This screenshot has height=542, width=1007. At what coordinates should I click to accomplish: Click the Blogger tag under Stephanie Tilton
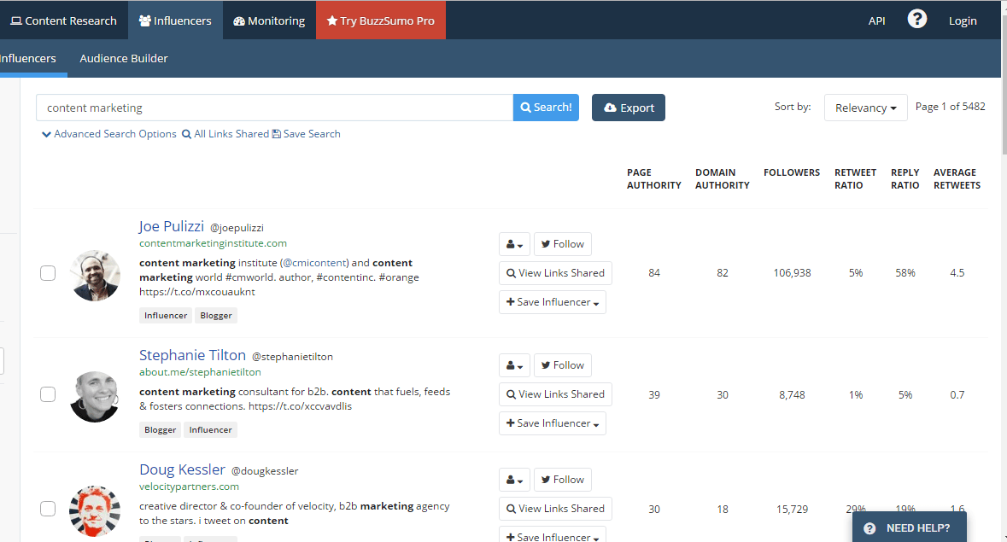160,429
